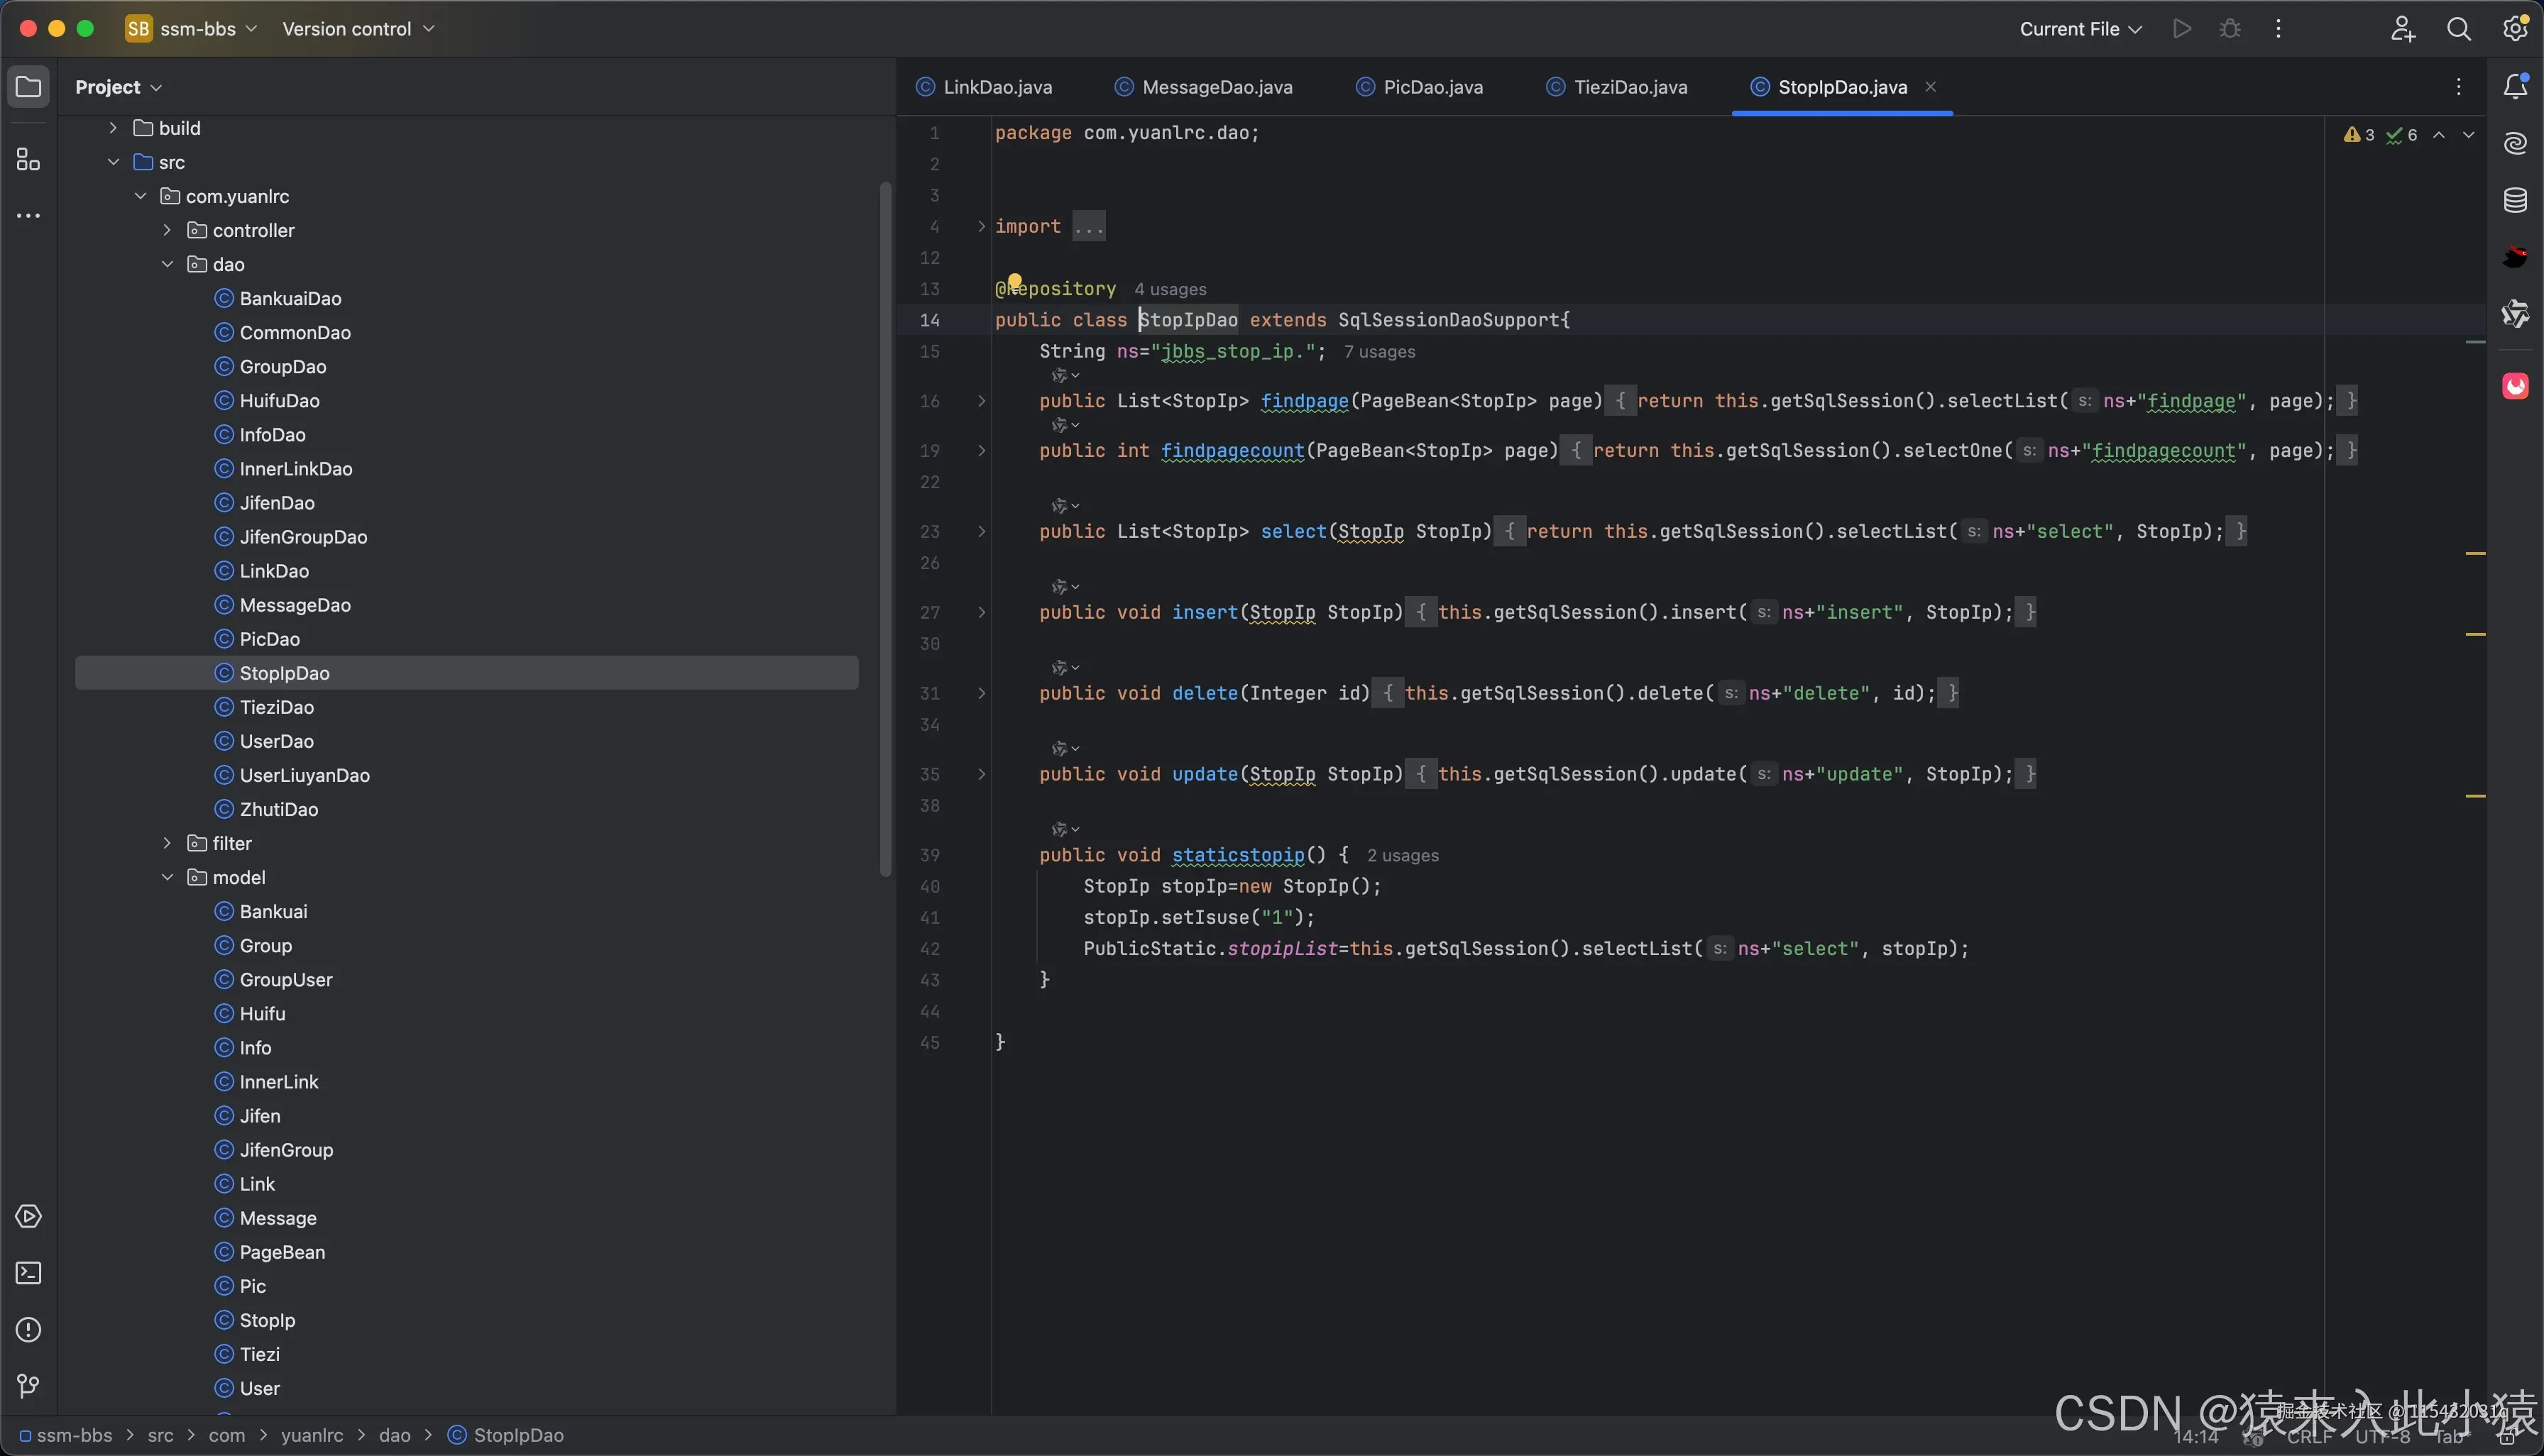
Task: Click the 4 usages hint link
Action: [x=1170, y=289]
